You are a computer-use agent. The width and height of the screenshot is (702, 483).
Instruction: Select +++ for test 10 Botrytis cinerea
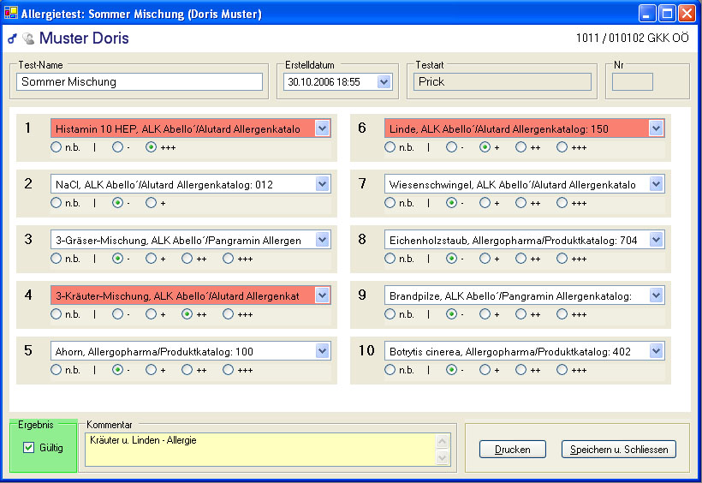click(562, 369)
